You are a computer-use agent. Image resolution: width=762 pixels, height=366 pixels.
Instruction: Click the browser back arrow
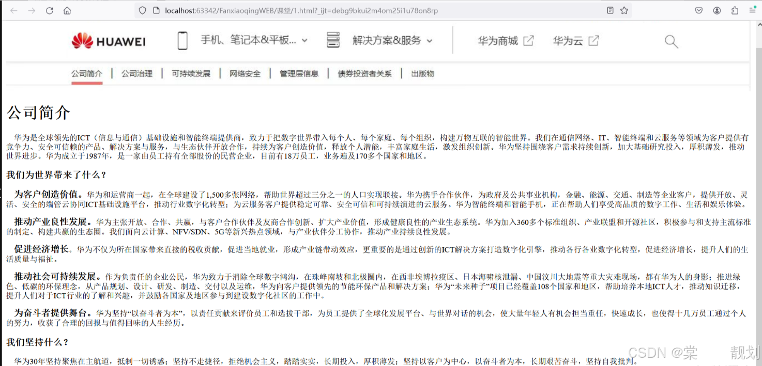coord(14,10)
